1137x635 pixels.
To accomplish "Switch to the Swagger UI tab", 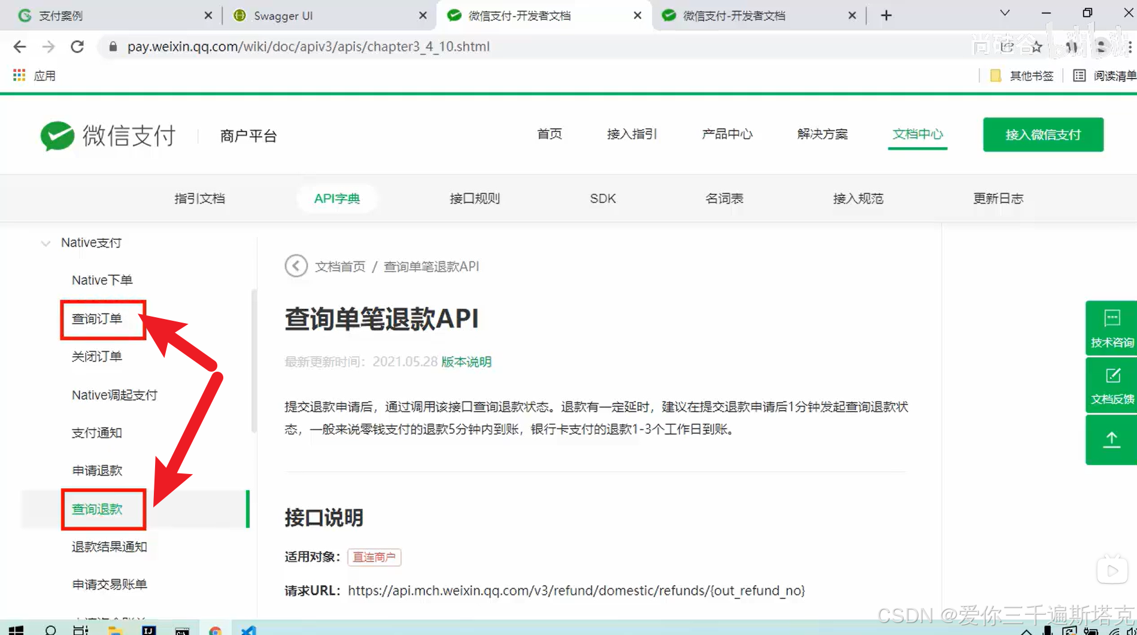I will click(x=328, y=16).
